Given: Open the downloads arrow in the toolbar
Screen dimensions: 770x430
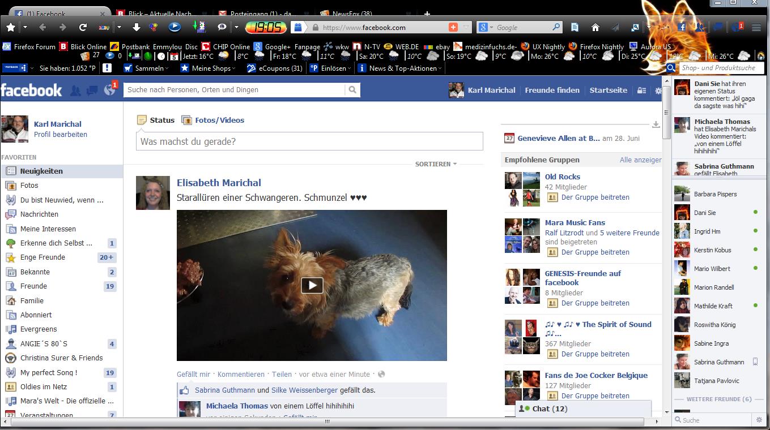Looking at the screenshot, I should (137, 27).
